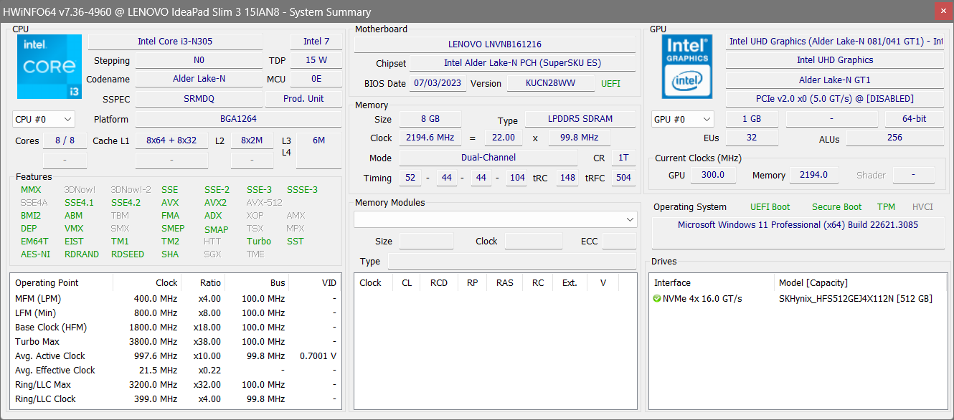Click the Windows 11 Professional OS field
The height and width of the screenshot is (420, 954).
click(x=798, y=225)
